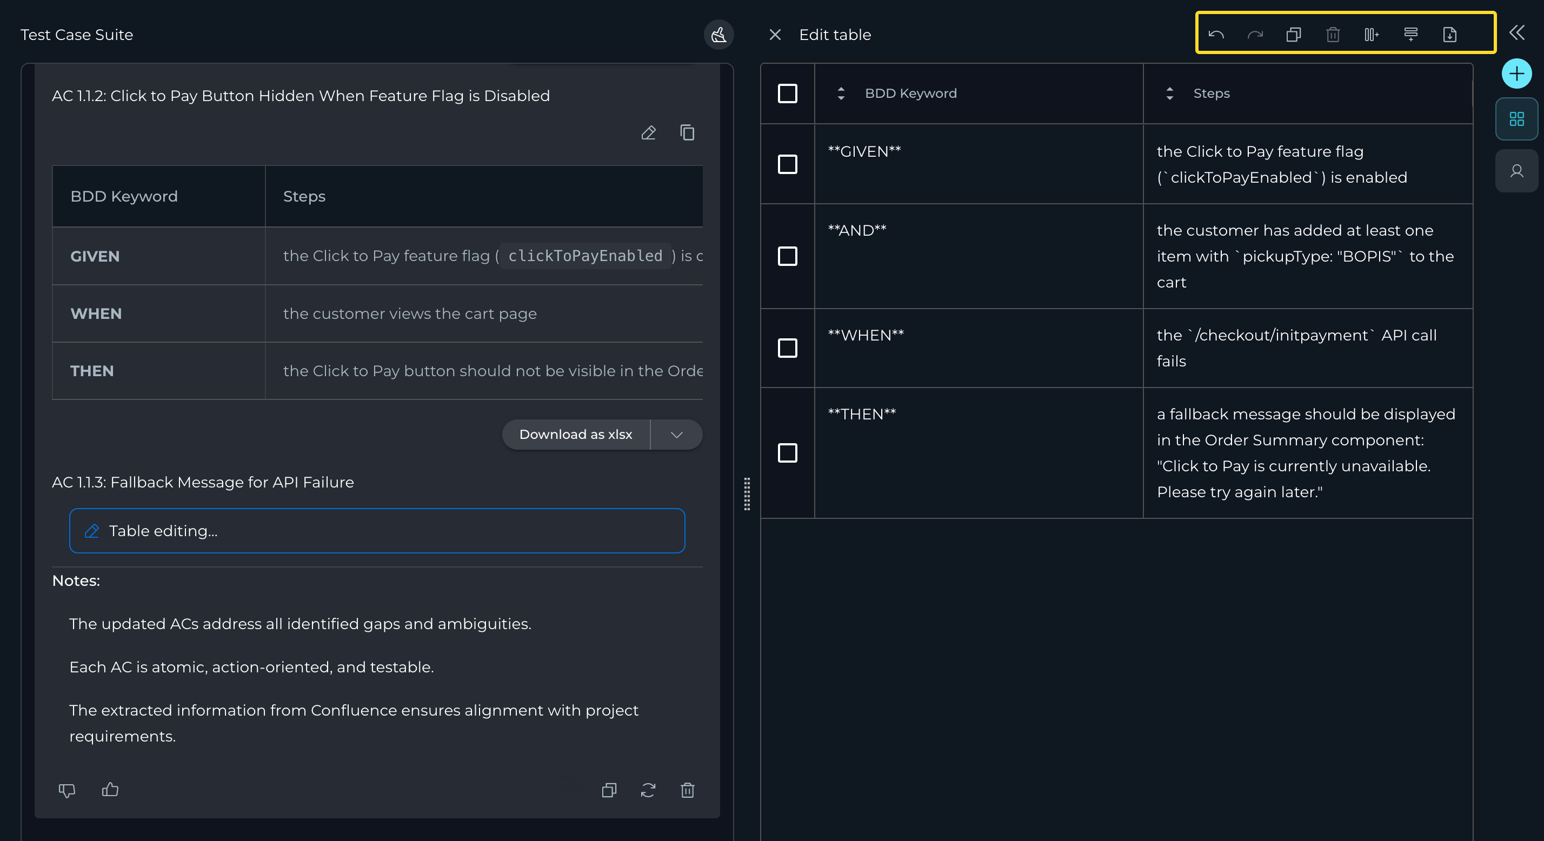Open the grid apps icon in sidebar

point(1516,119)
